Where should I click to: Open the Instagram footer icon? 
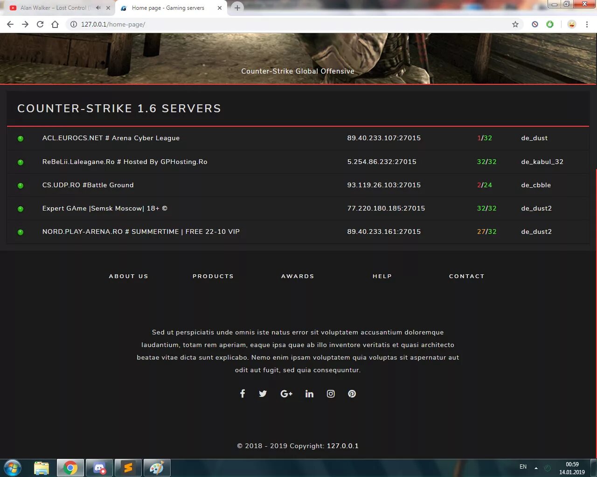click(x=331, y=394)
